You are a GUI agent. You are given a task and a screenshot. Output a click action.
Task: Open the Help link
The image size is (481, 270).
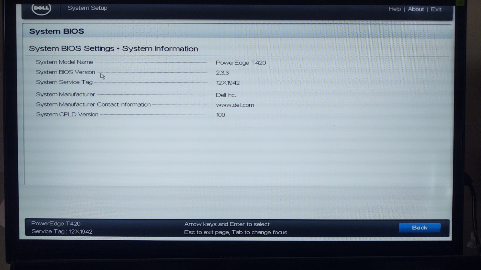coord(395,9)
